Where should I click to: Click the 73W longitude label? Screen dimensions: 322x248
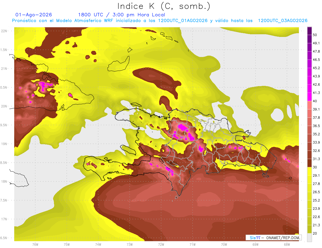pos(130,245)
